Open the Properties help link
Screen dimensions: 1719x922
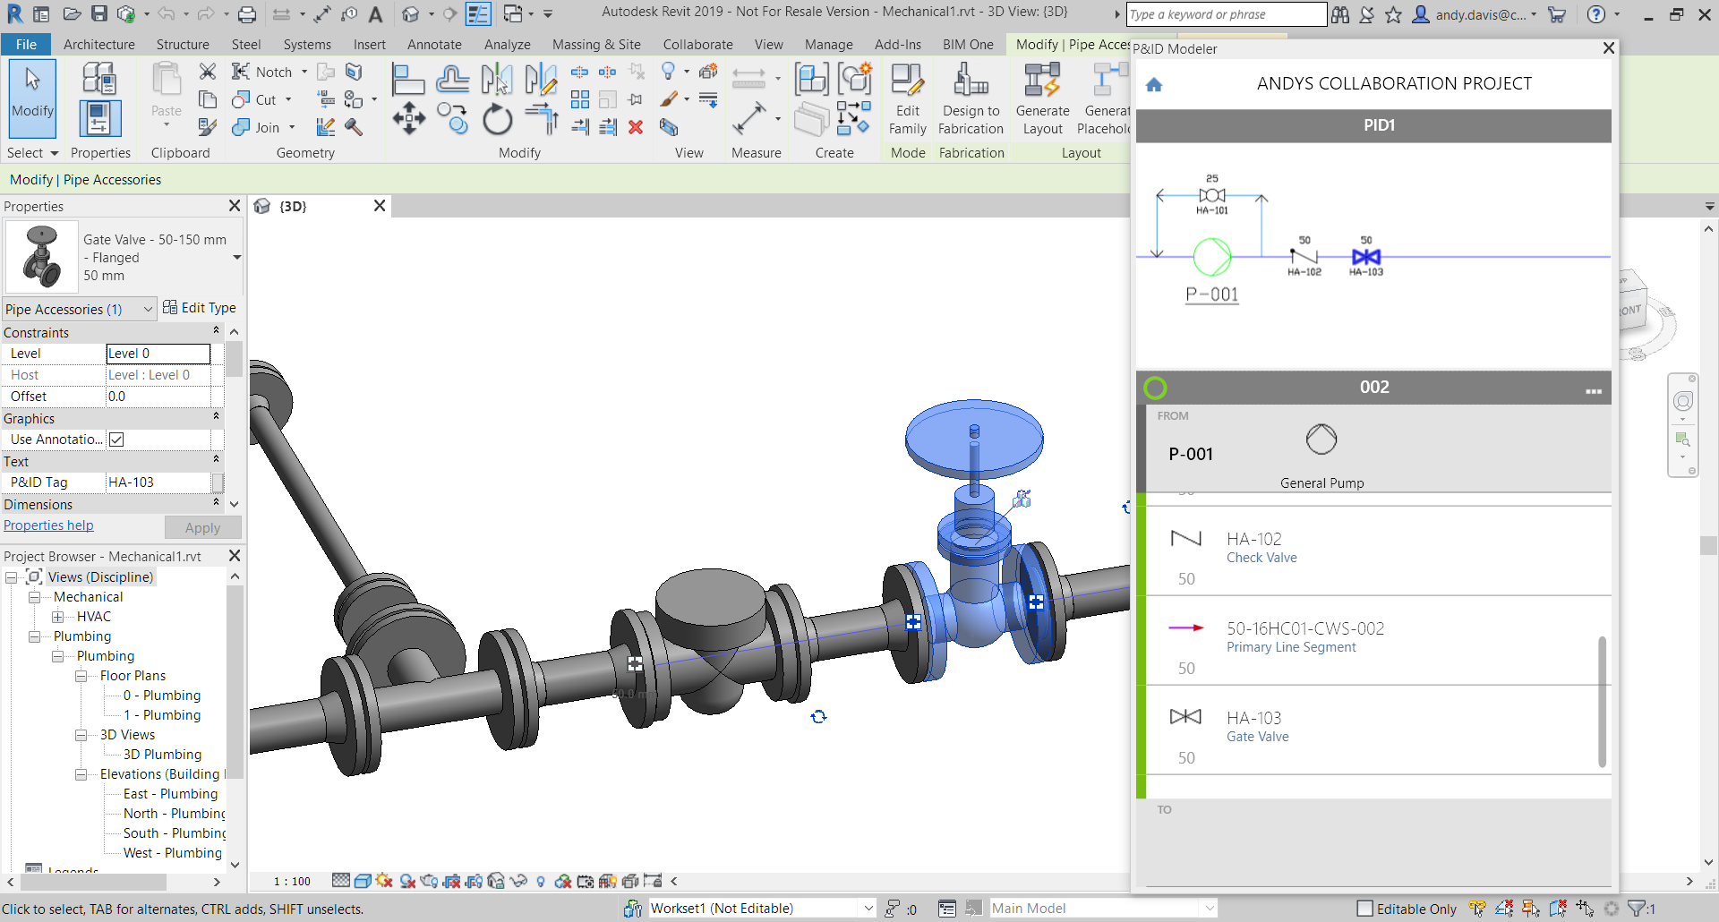point(48,525)
